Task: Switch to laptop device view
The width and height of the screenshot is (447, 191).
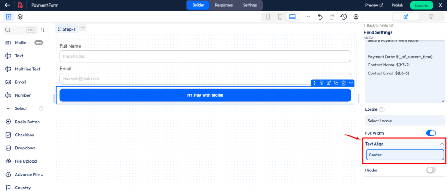Action: point(292,17)
